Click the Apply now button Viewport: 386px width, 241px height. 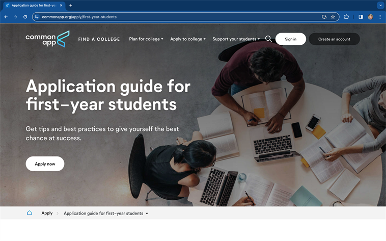click(x=45, y=164)
